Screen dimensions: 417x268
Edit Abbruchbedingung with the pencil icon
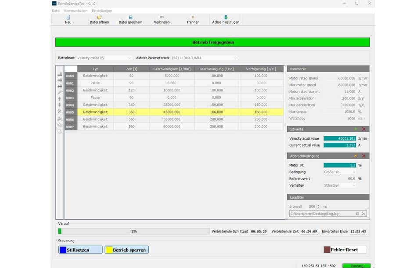pos(356,156)
